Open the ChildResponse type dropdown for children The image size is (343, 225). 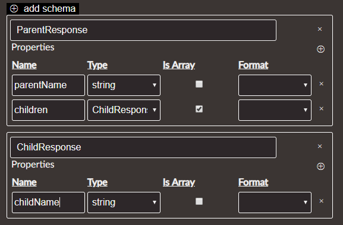point(124,110)
